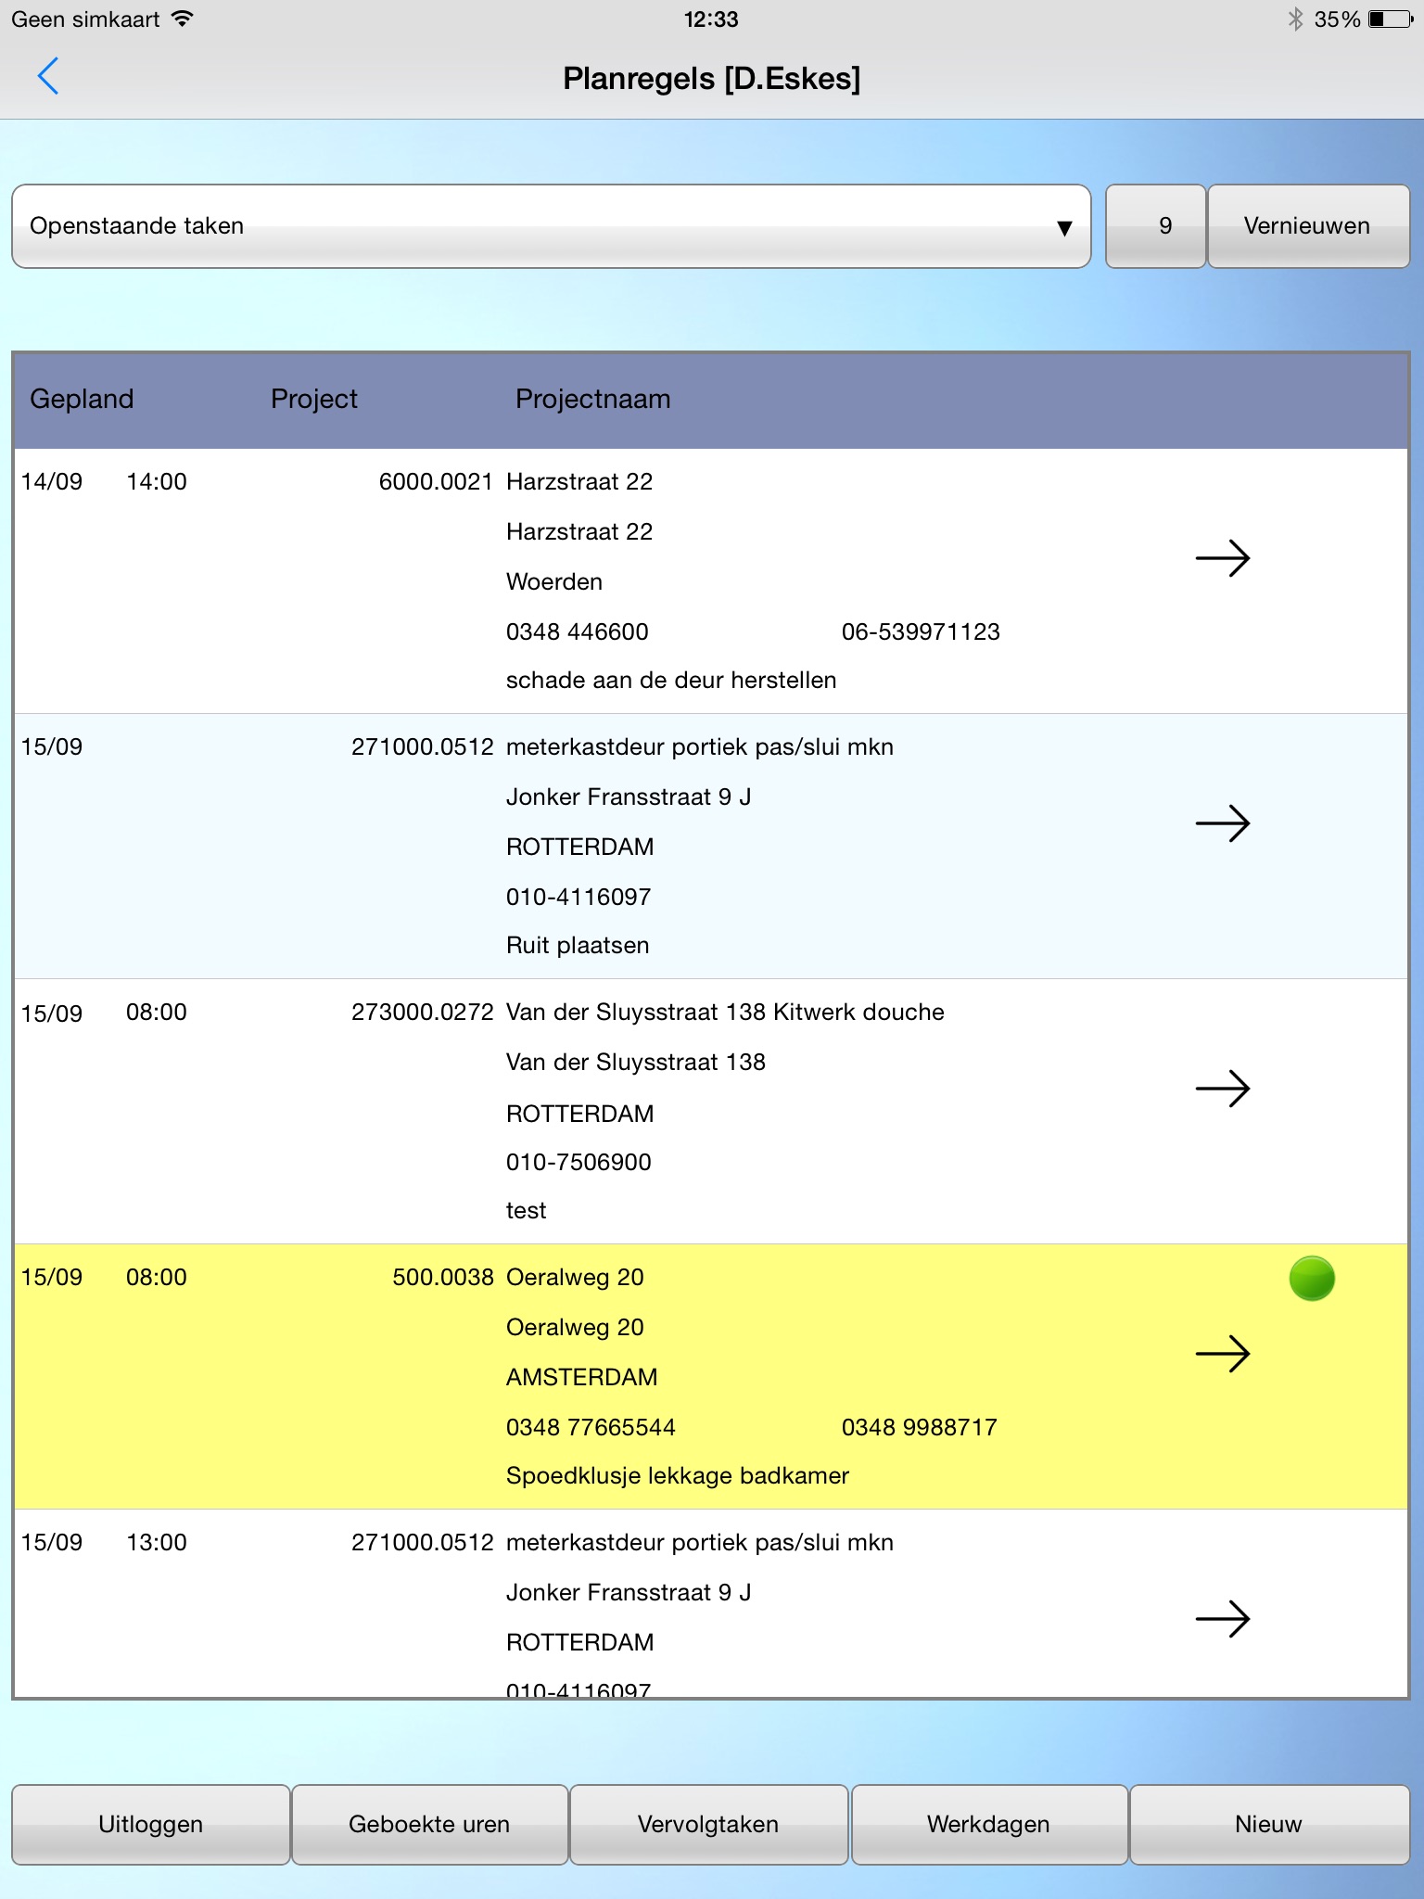Expand the Openstaande taken dropdown
The height and width of the screenshot is (1899, 1424).
(552, 226)
